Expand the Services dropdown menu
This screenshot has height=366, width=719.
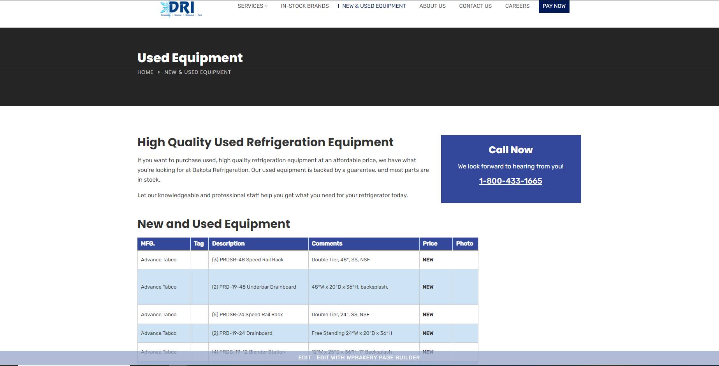pyautogui.click(x=252, y=6)
